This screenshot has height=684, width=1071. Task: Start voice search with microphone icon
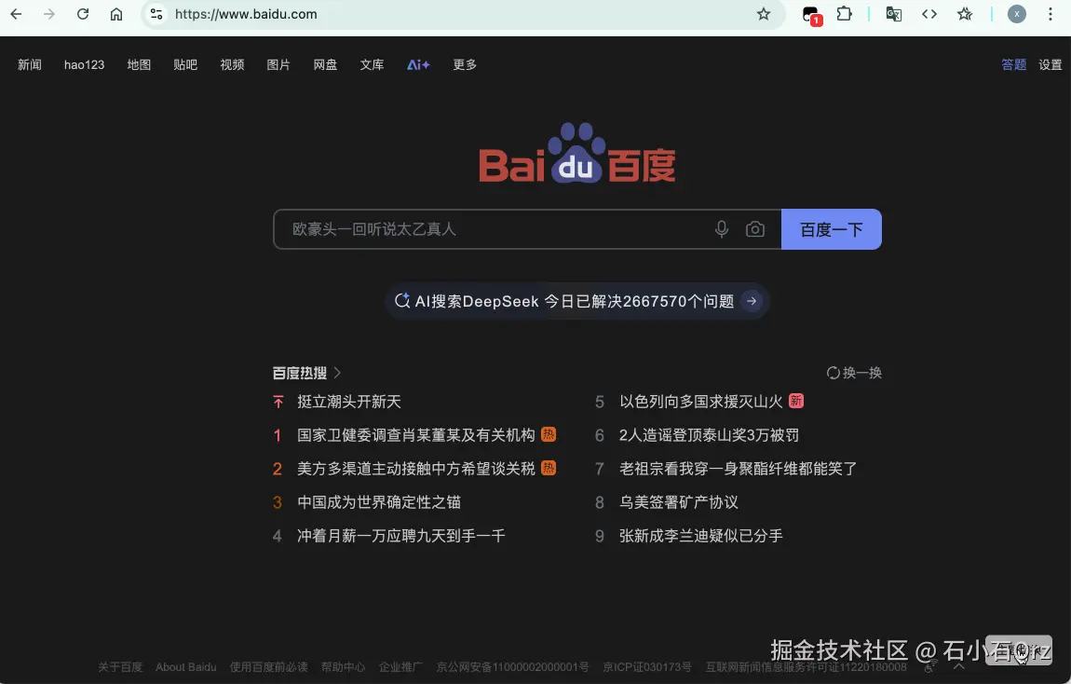(721, 229)
